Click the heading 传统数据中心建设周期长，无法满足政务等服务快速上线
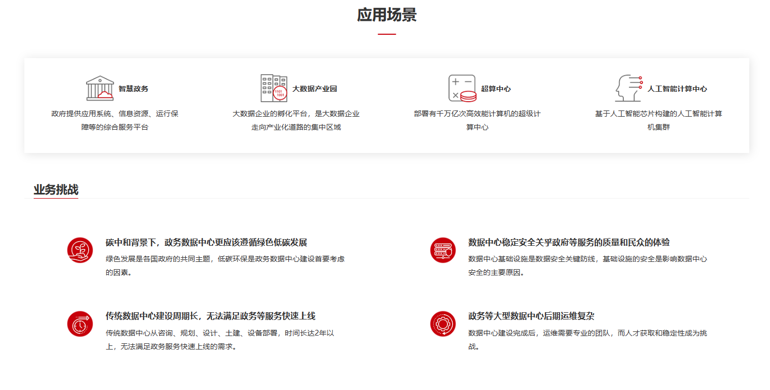The width and height of the screenshot is (770, 390). coord(211,316)
